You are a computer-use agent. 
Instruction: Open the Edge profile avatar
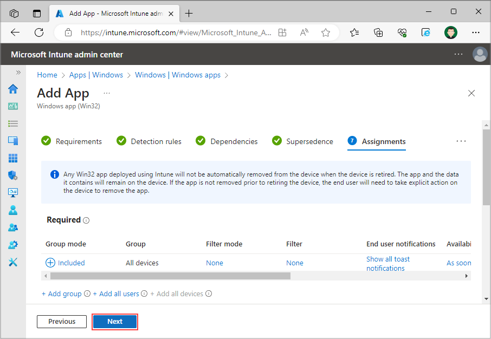click(x=450, y=32)
